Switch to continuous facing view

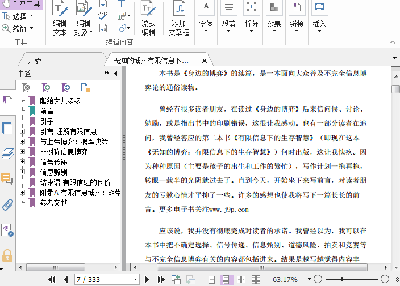[256, 280]
